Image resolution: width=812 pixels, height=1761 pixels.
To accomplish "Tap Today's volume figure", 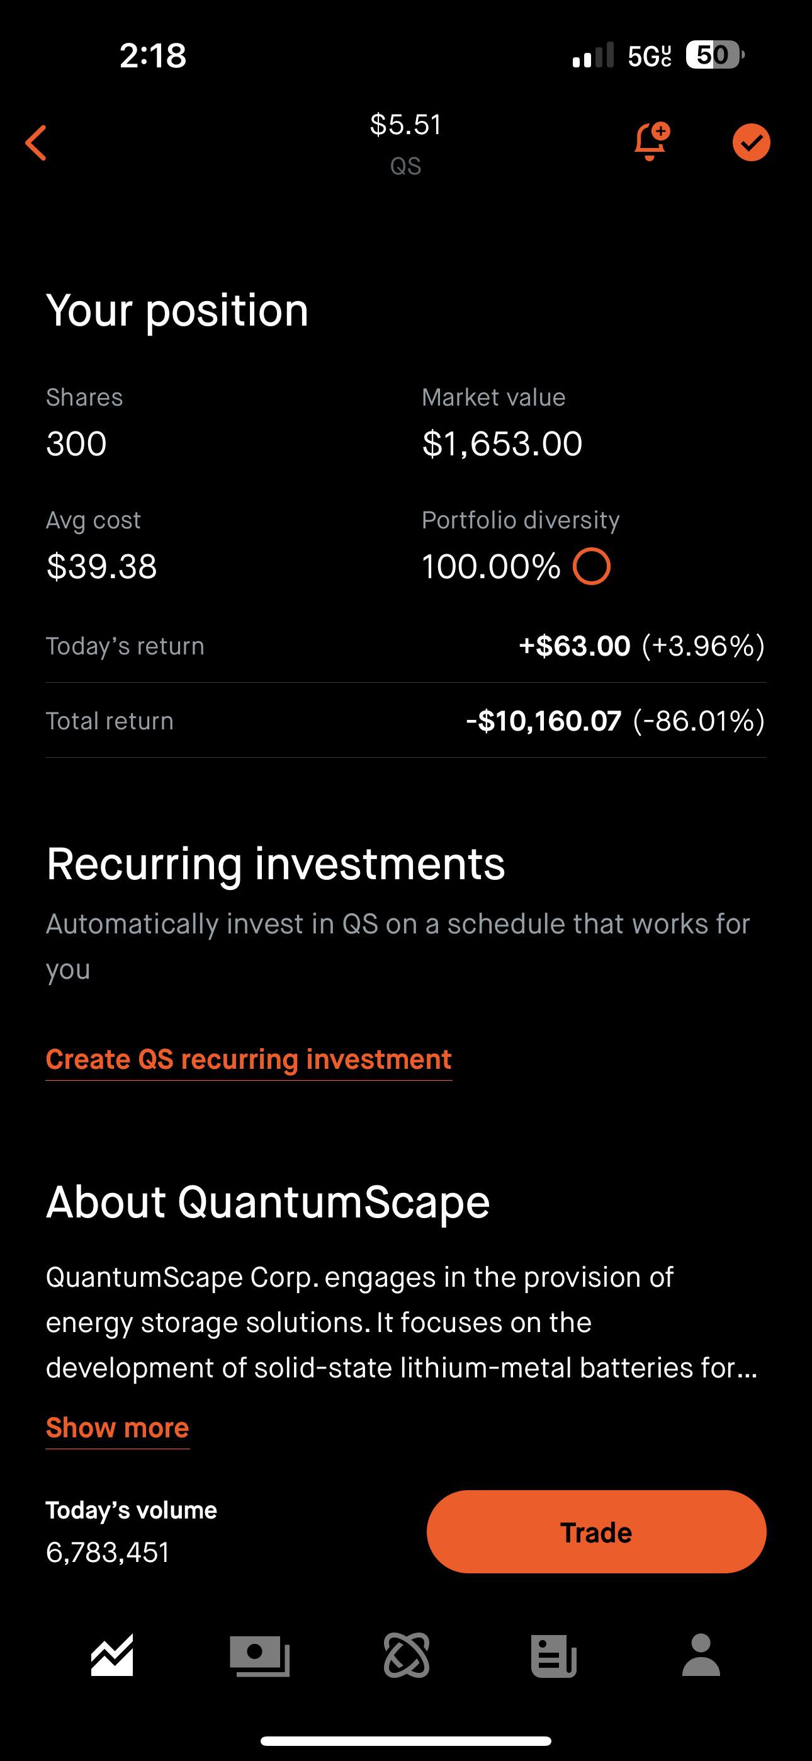I will (108, 1552).
